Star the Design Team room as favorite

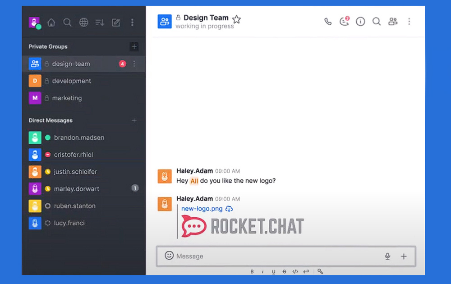[x=237, y=19]
